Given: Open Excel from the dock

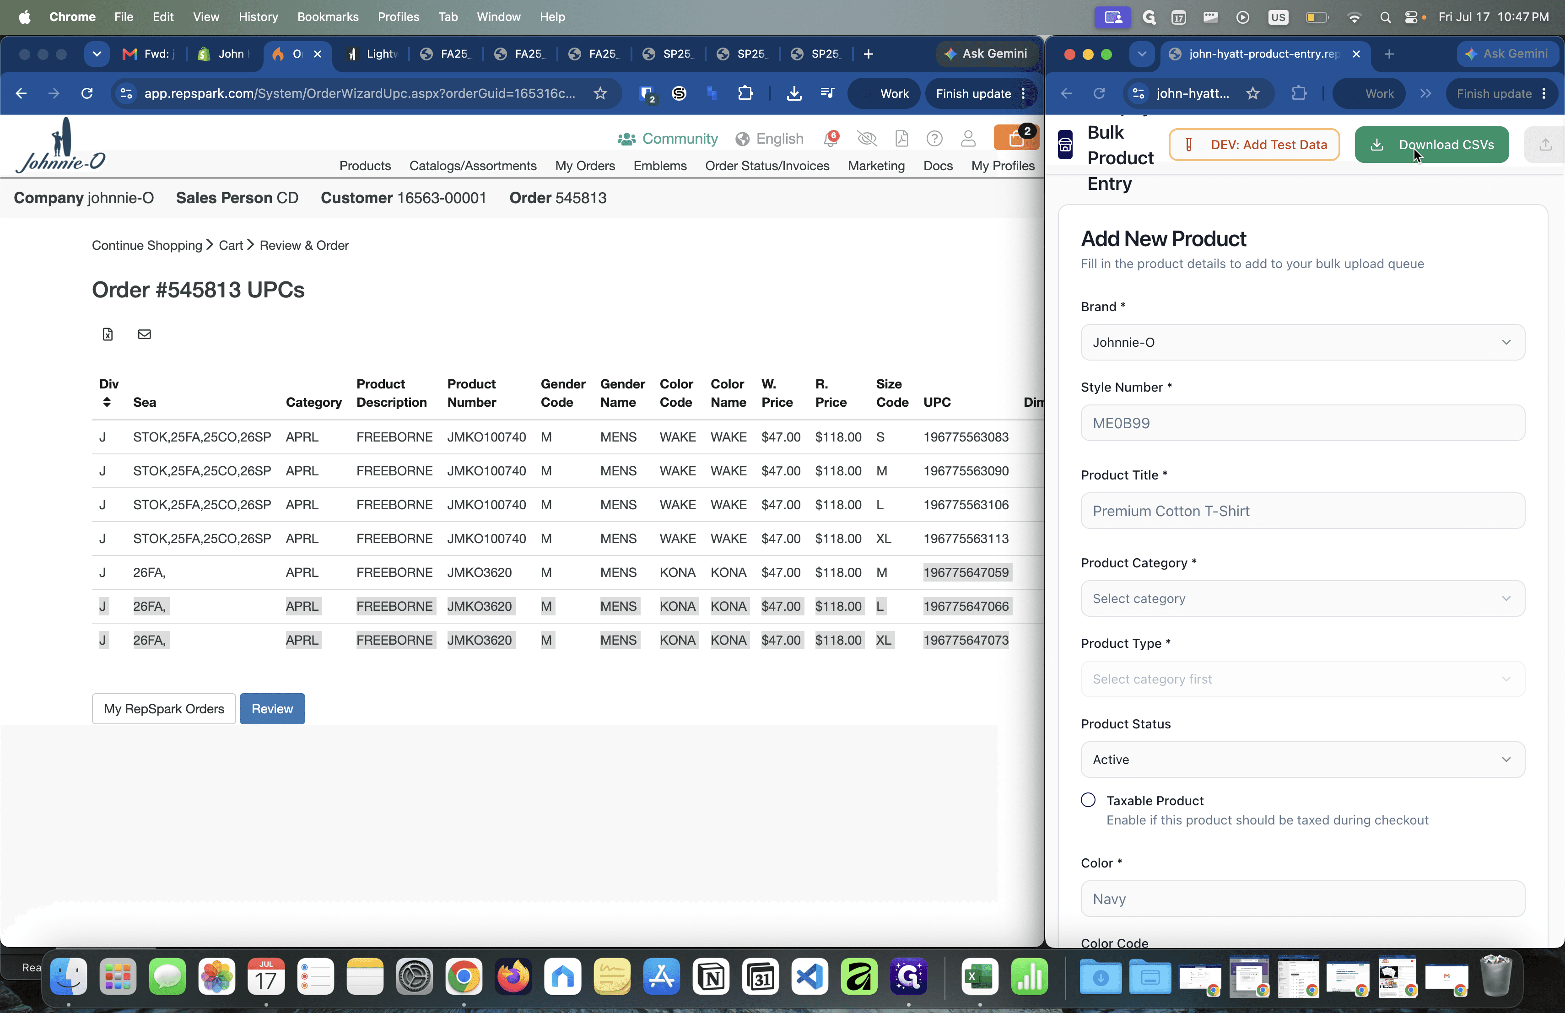Looking at the screenshot, I should (980, 976).
